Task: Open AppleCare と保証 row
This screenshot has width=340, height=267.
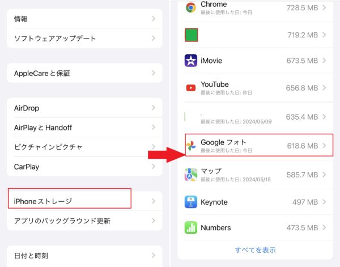Action: pos(84,73)
